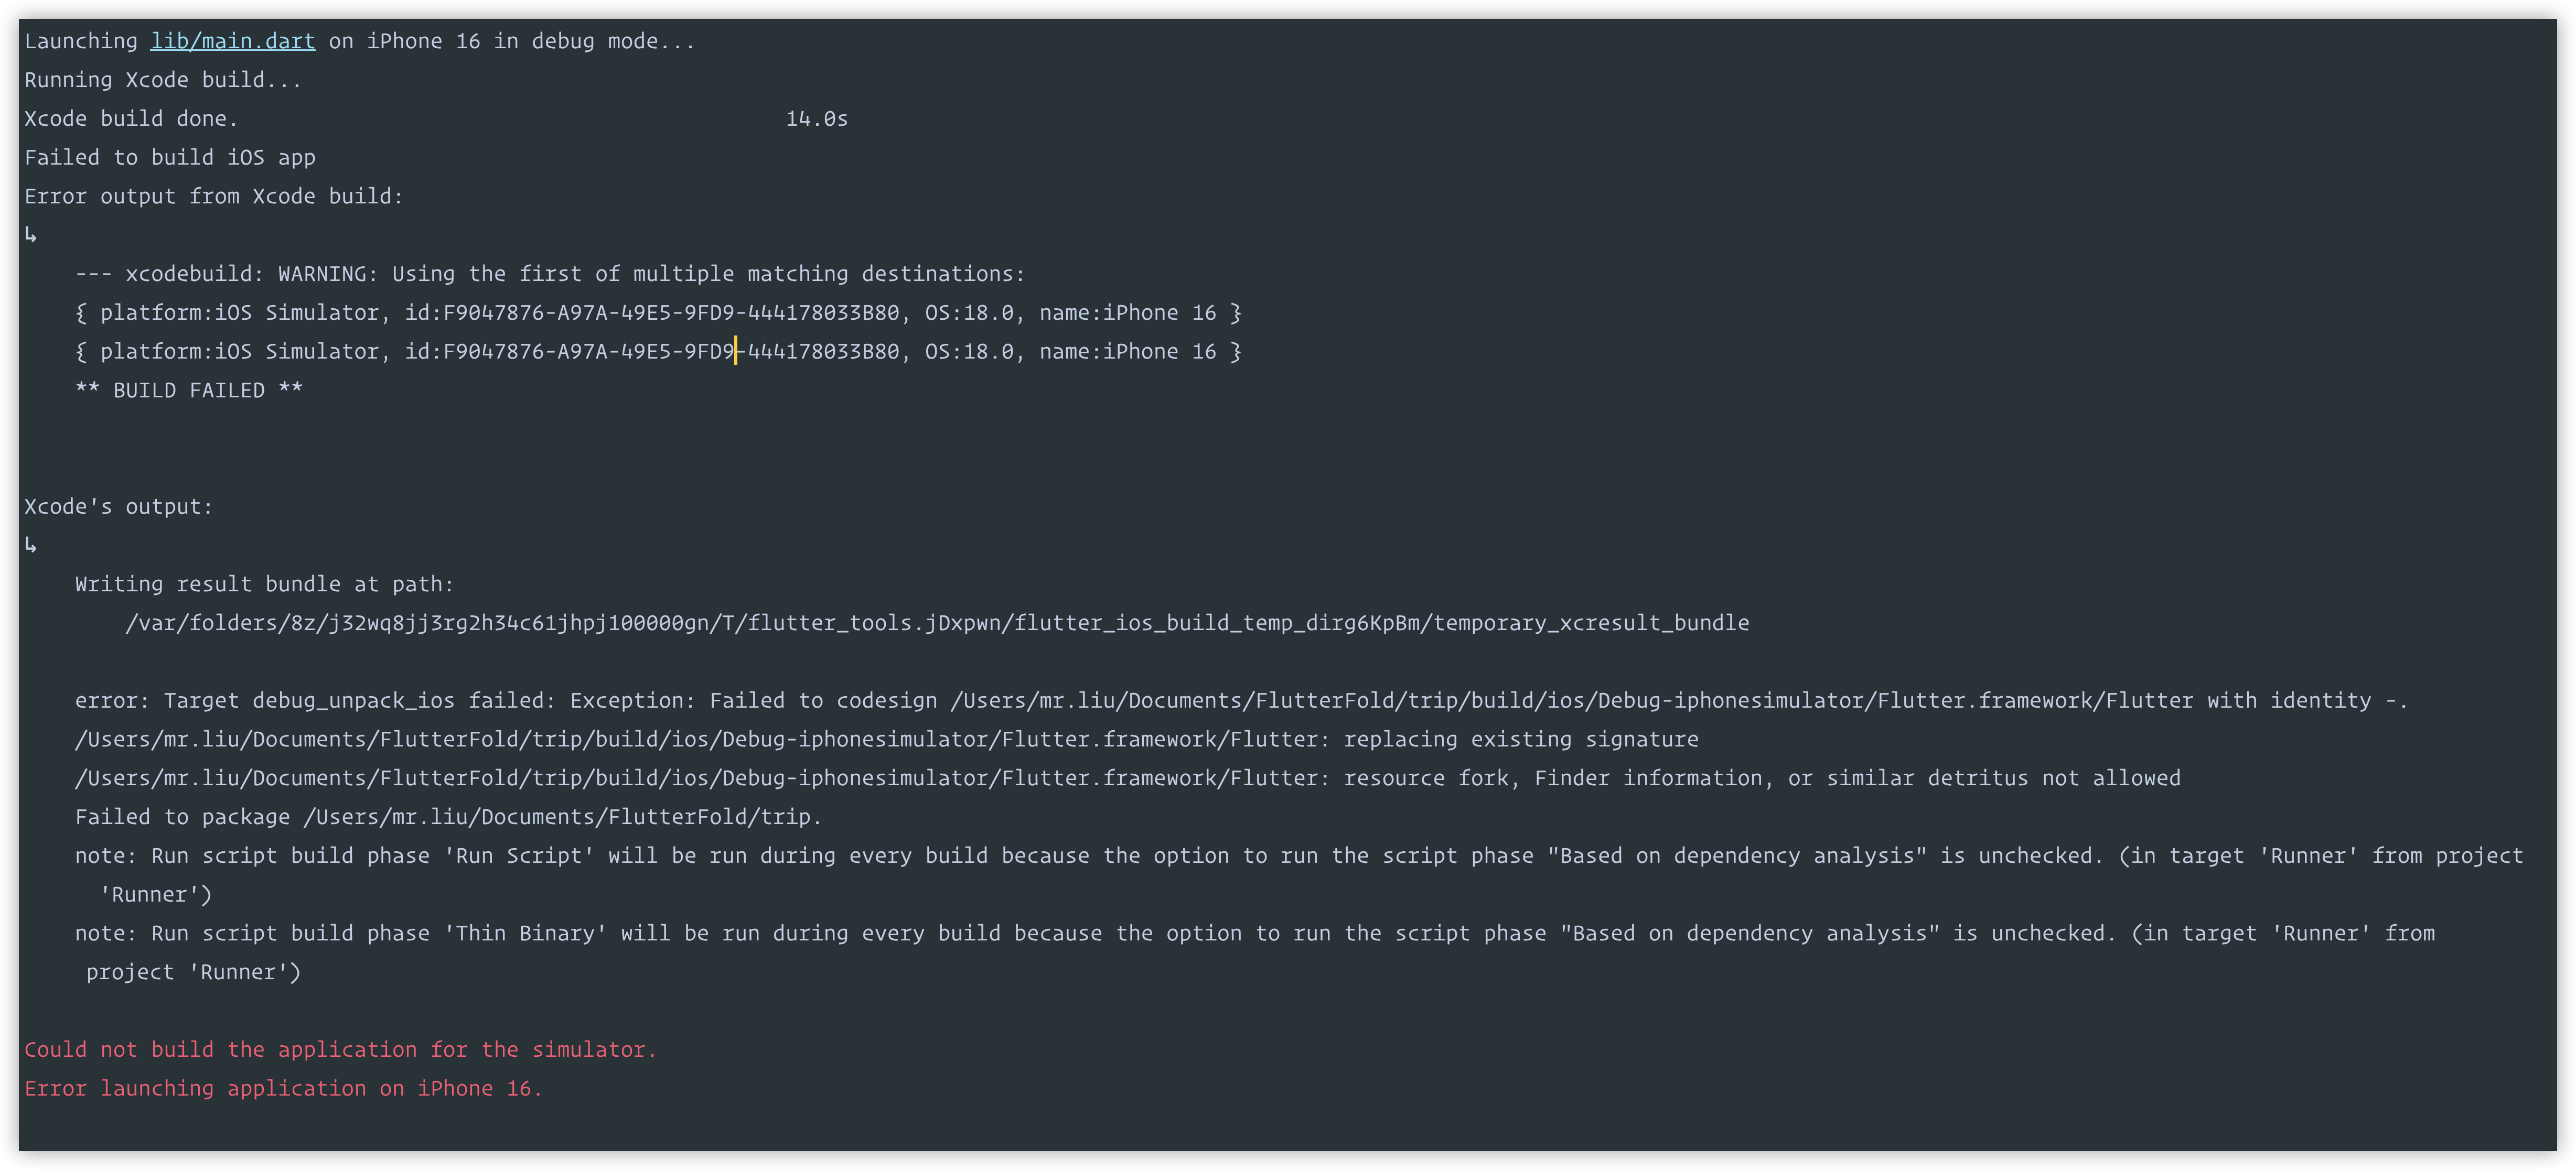Click 'xcodebuild: WARNING' line
This screenshot has height=1170, width=2576.
click(550, 274)
